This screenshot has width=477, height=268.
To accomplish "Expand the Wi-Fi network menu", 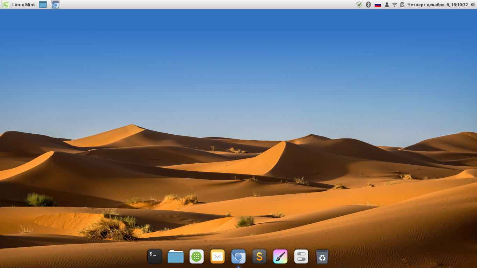I will pyautogui.click(x=395, y=5).
